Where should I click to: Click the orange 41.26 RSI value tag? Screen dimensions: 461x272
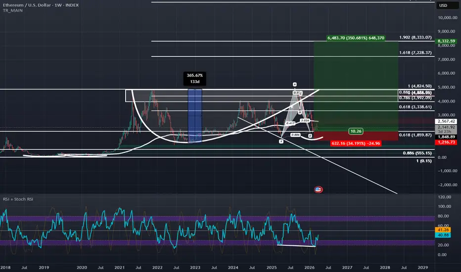[x=443, y=230]
